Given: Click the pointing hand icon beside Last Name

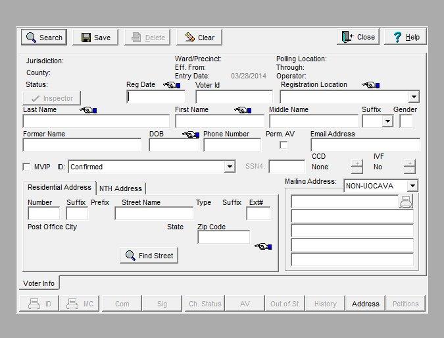Looking at the screenshot, I should (x=88, y=110).
